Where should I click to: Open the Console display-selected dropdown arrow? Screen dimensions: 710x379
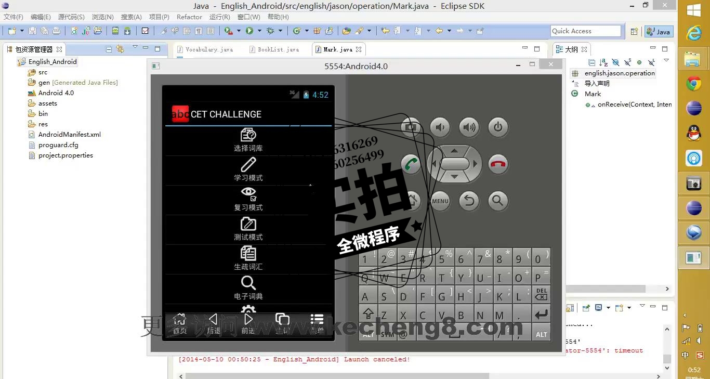click(608, 308)
